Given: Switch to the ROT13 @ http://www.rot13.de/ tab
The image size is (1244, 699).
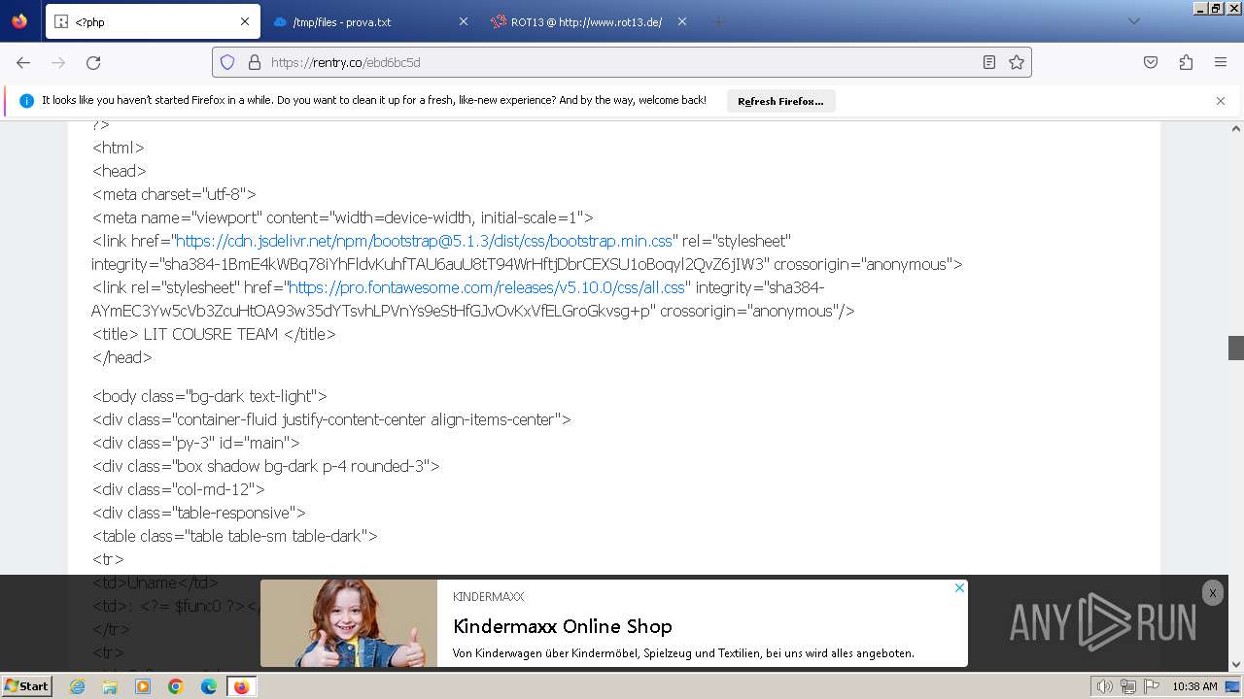Looking at the screenshot, I should click(x=589, y=21).
